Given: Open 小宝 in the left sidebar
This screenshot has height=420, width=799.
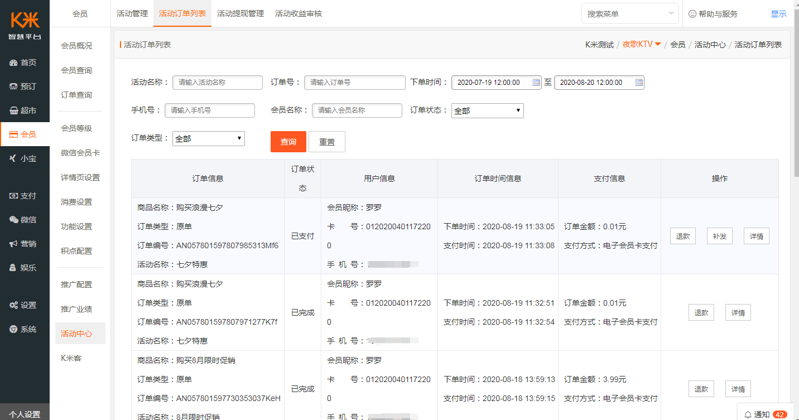Looking at the screenshot, I should [x=25, y=158].
